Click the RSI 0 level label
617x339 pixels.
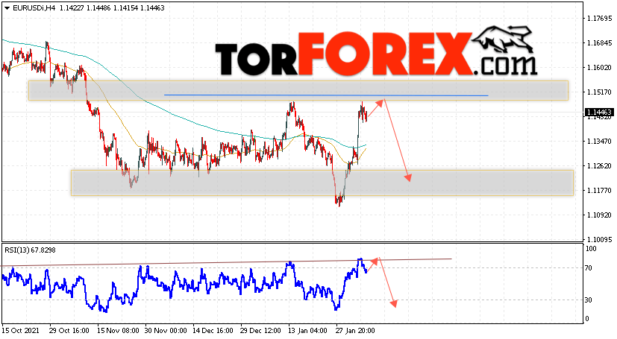tap(587, 319)
